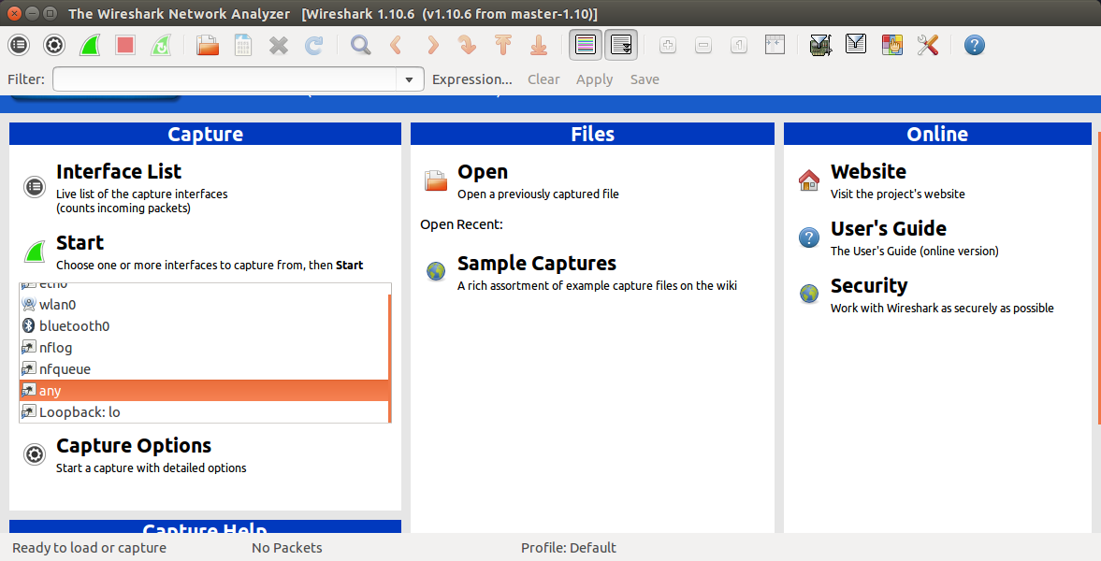Toggle auto scroll in live capture

(x=621, y=45)
